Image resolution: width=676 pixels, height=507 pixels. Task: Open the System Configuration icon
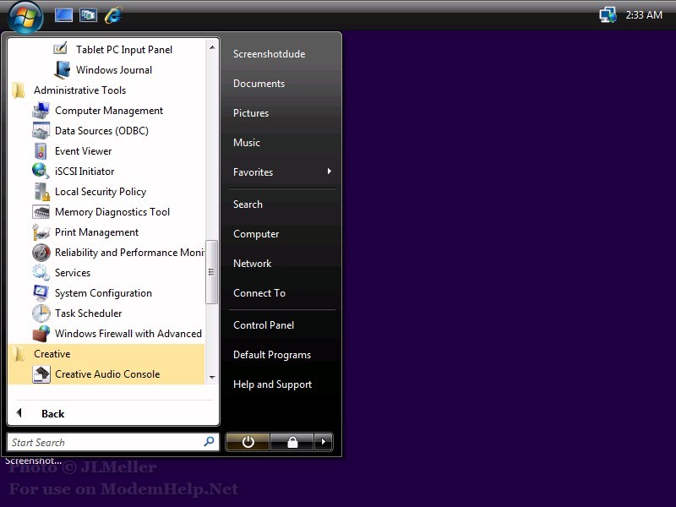pyautogui.click(x=41, y=292)
